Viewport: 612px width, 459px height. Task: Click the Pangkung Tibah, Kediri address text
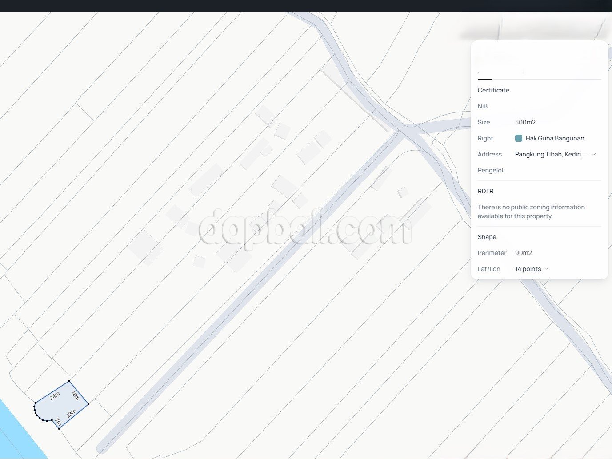pyautogui.click(x=551, y=154)
